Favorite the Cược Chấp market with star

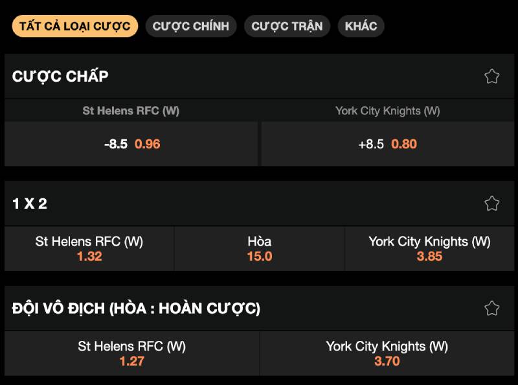[x=492, y=76]
